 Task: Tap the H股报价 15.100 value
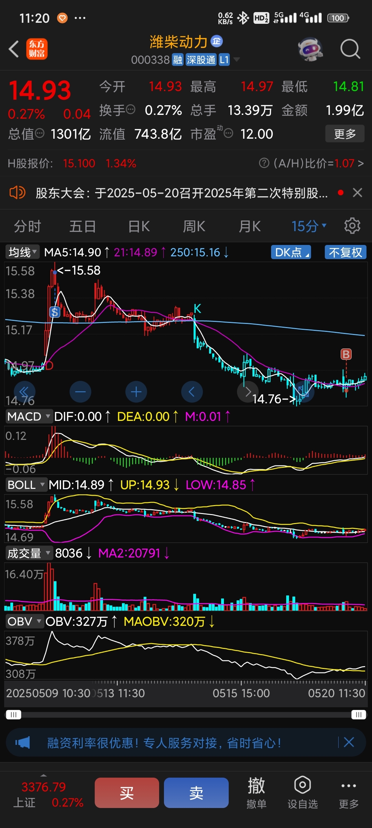[x=79, y=163]
